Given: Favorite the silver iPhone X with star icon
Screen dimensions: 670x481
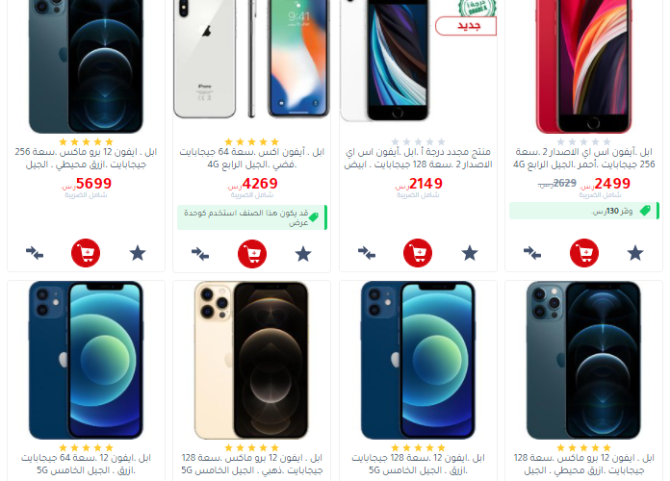Looking at the screenshot, I should pyautogui.click(x=303, y=254).
